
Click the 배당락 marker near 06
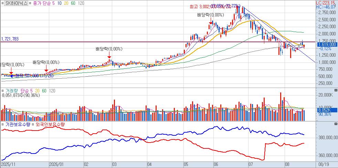coord(211,15)
